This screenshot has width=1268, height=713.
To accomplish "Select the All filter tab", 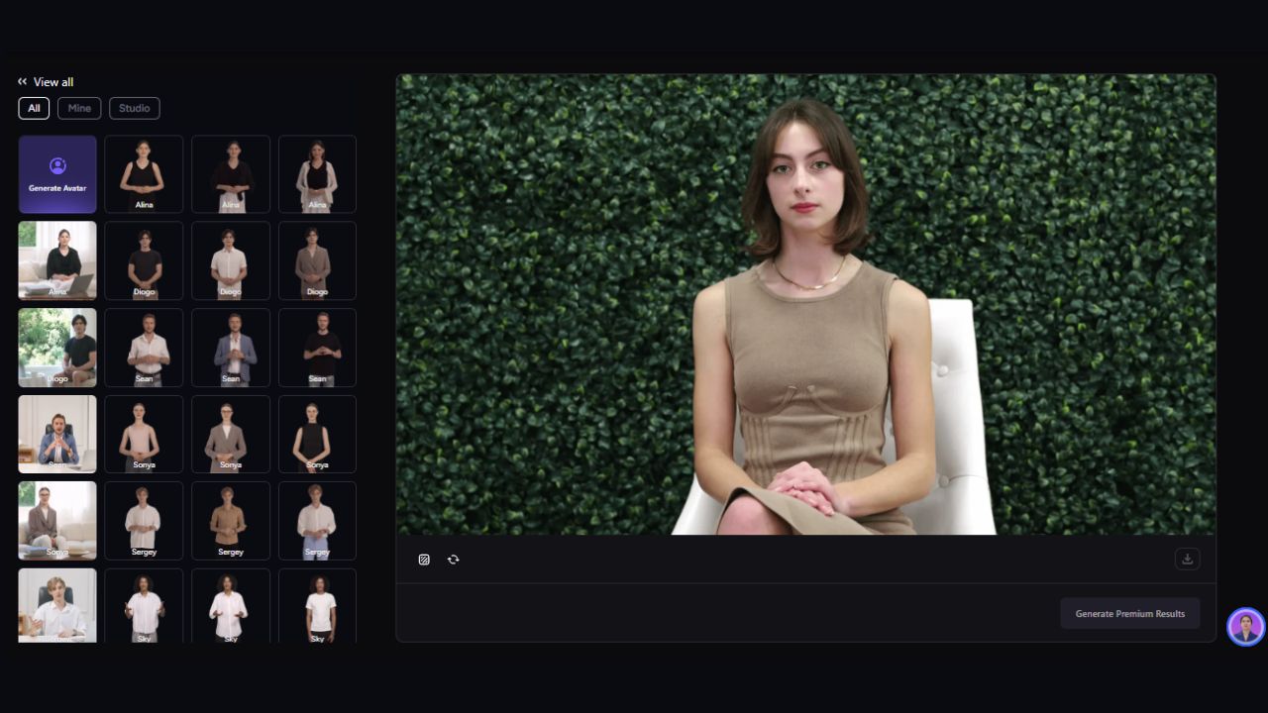I will [x=34, y=108].
